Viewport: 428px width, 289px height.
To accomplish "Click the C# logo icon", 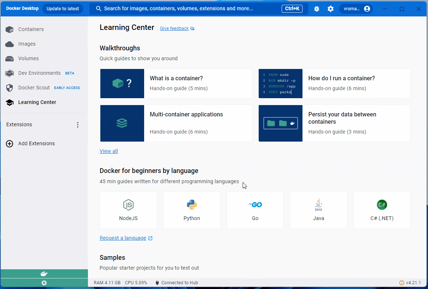I will point(382,205).
